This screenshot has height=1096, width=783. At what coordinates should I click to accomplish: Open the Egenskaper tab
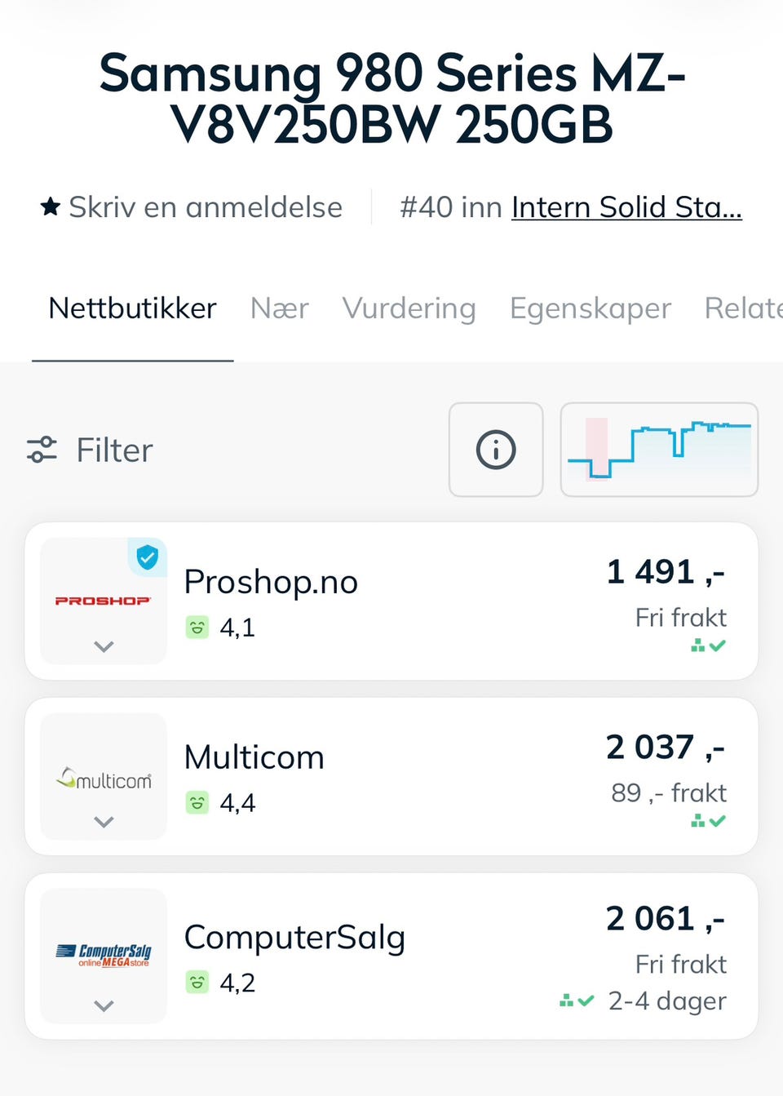pos(591,308)
